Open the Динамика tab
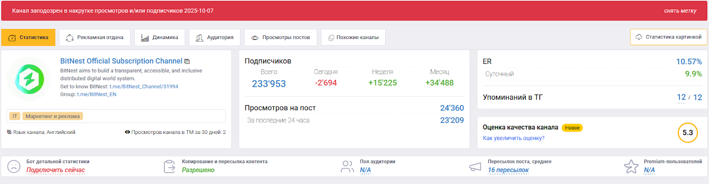 click(160, 38)
